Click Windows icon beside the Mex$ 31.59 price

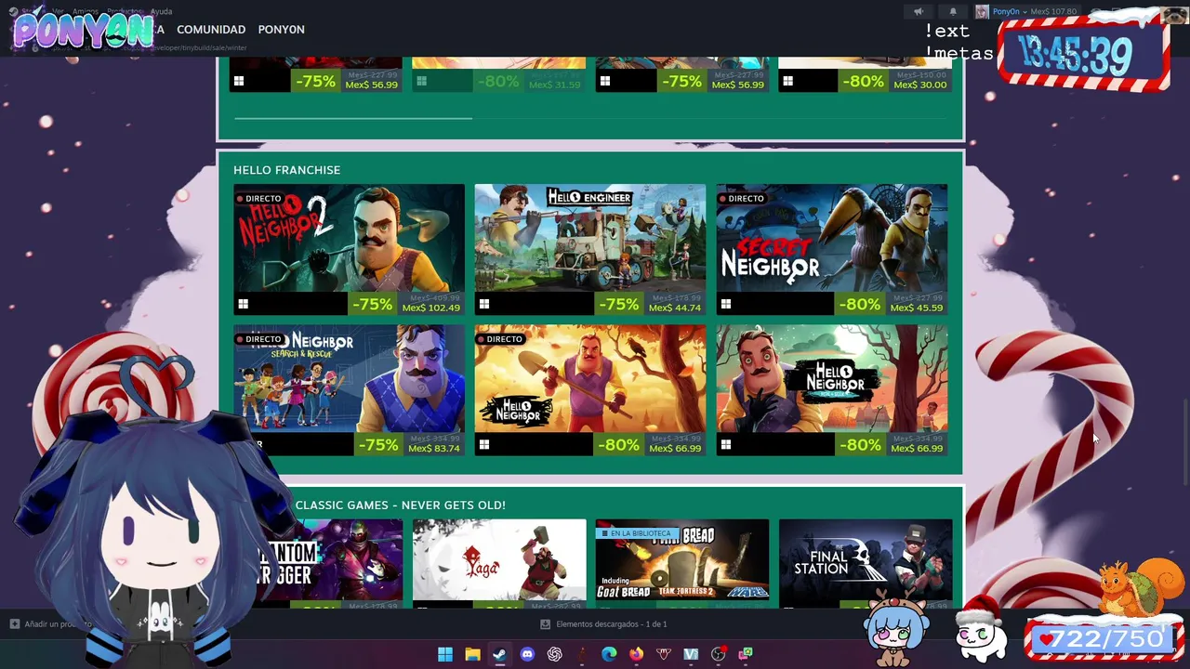(x=422, y=82)
